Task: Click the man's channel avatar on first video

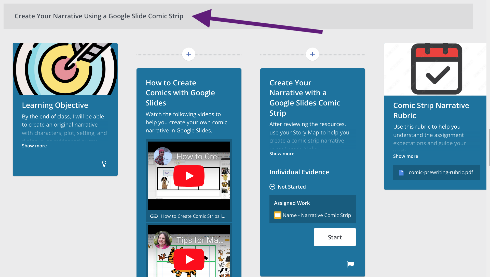Action: click(162, 156)
